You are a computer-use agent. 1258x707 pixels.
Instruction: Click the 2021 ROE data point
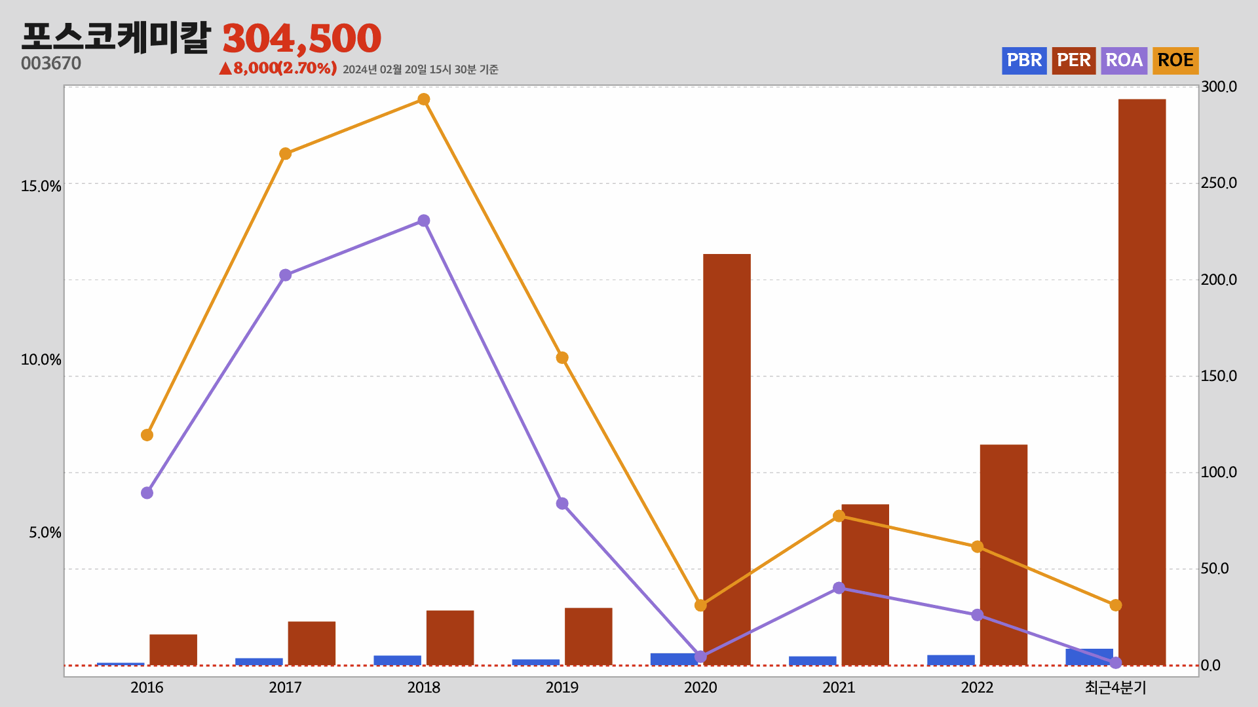[839, 517]
